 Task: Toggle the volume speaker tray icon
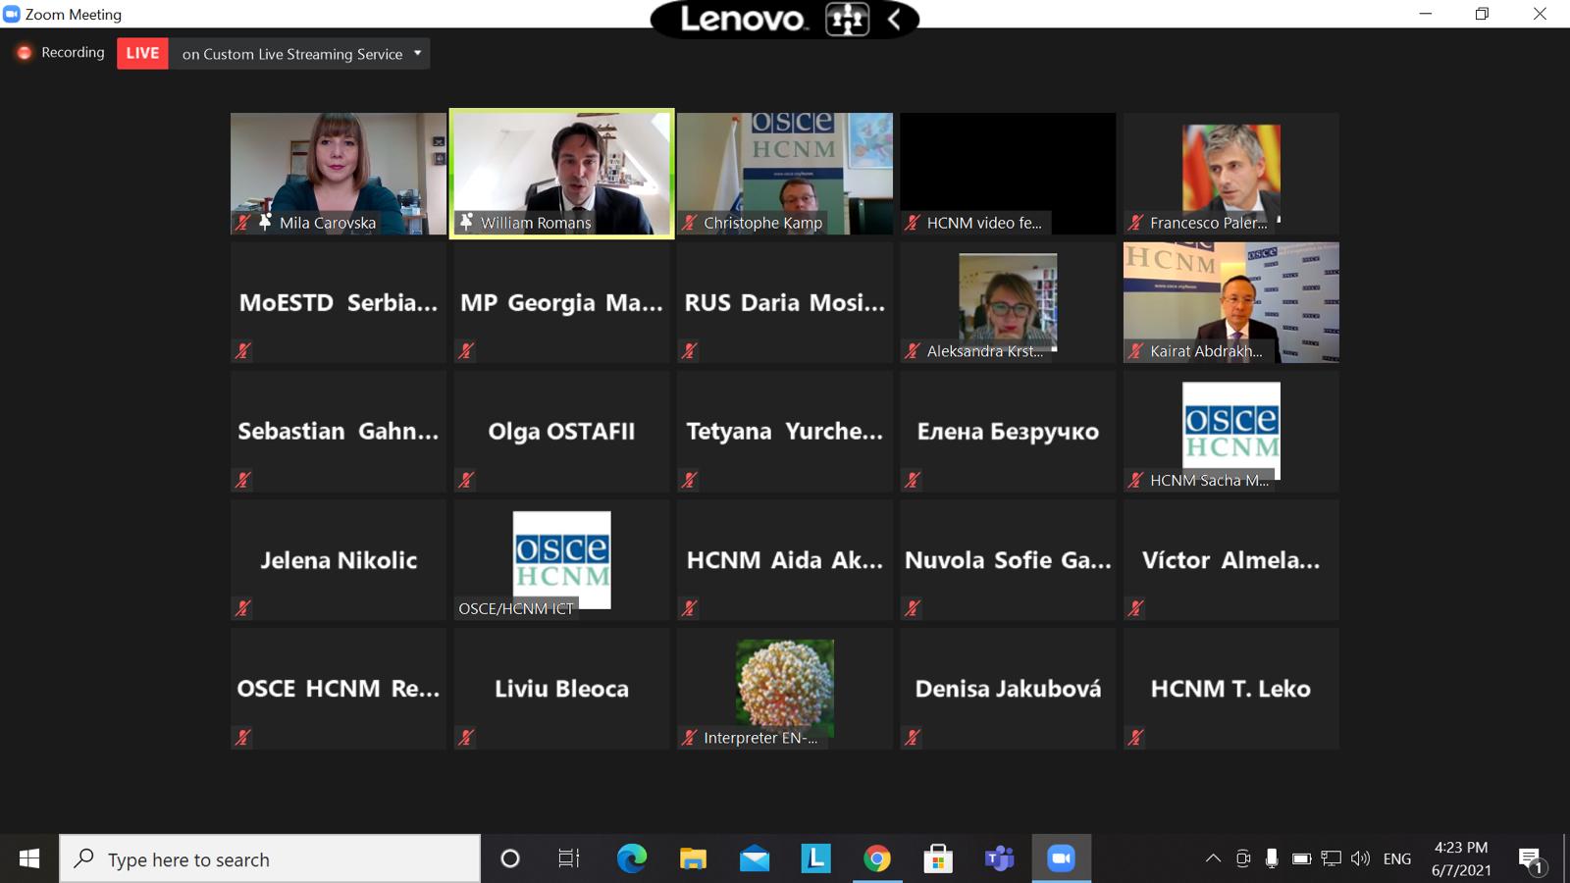coord(1360,858)
